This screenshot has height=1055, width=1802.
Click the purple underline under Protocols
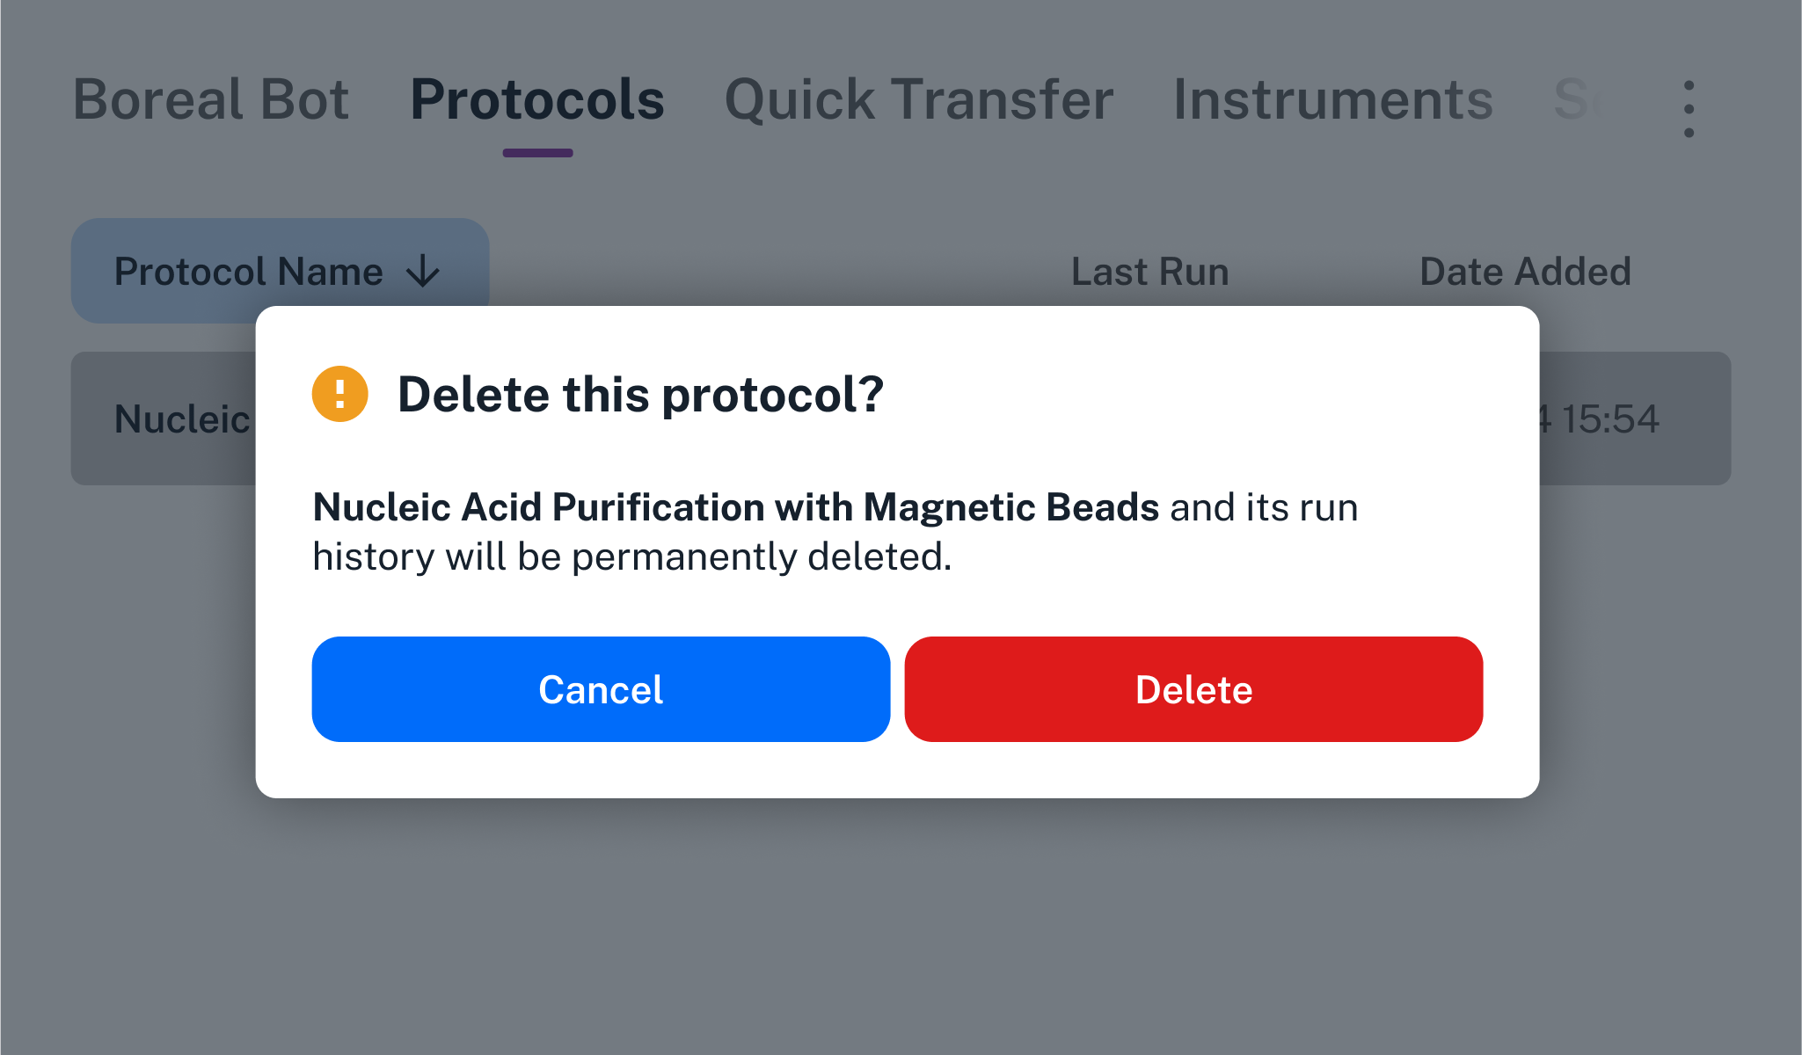(x=536, y=153)
